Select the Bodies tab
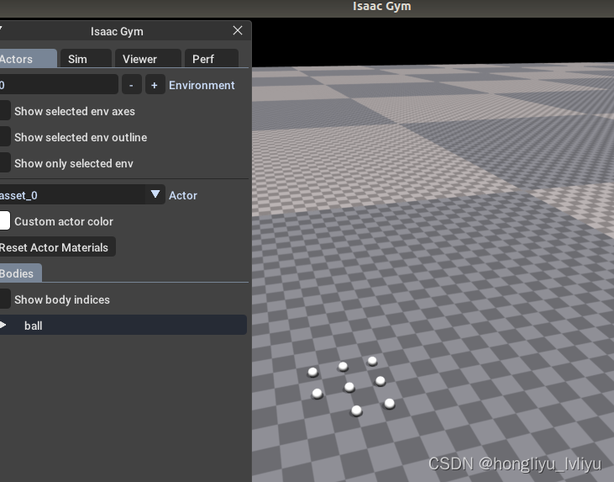Image resolution: width=614 pixels, height=482 pixels. point(19,273)
